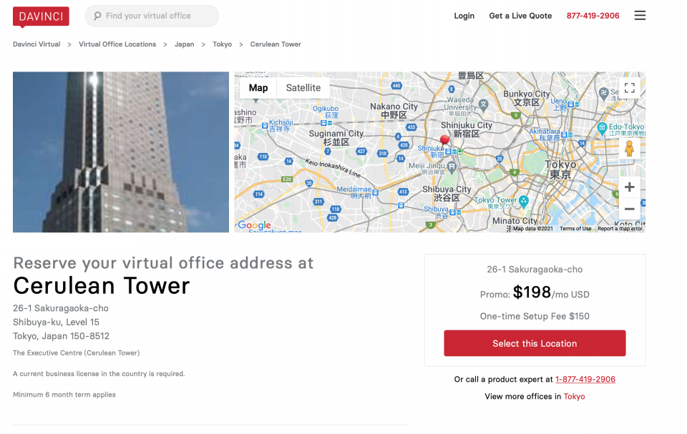The image size is (687, 434).
Task: Click the Edo-Tokyo museum marker
Action: click(602, 128)
